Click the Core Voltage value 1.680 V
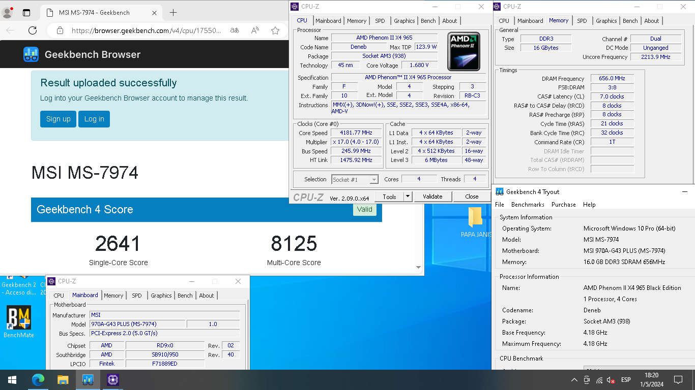Image resolution: width=695 pixels, height=390 pixels. pos(419,66)
